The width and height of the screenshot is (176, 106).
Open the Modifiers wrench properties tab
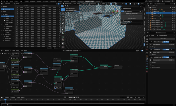coord(147,59)
